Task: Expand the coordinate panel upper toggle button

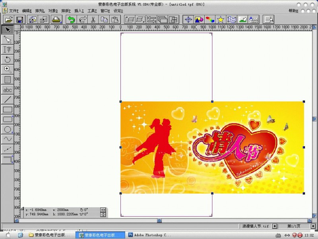Action: 103,210
